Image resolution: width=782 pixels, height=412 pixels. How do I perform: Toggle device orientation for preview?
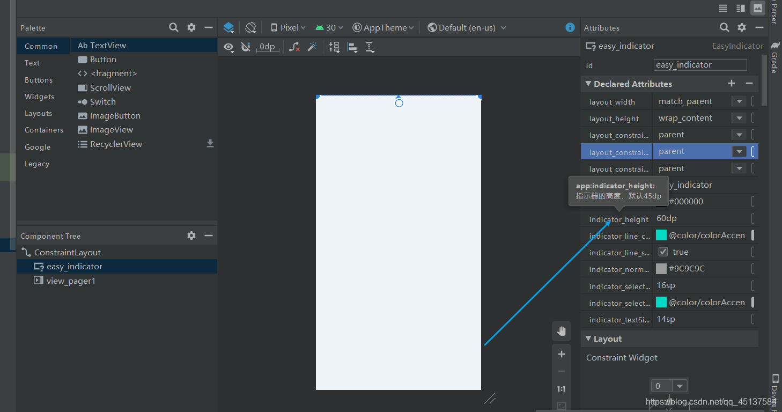[250, 27]
